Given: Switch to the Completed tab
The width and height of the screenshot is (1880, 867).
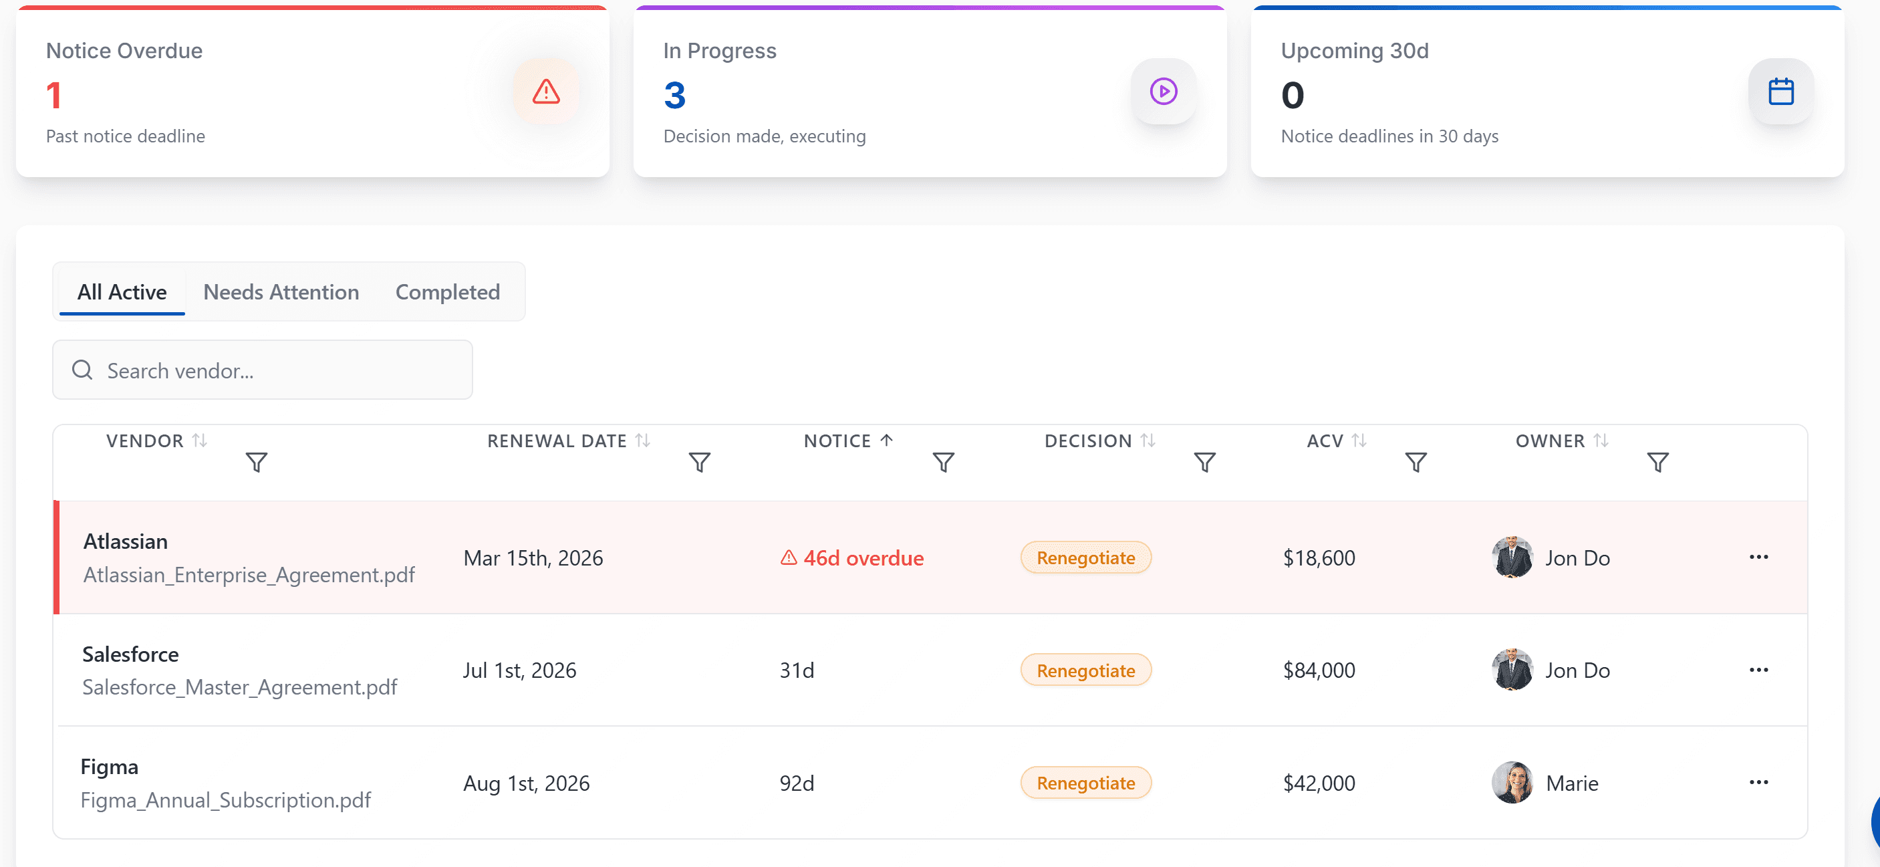Looking at the screenshot, I should click(x=447, y=292).
